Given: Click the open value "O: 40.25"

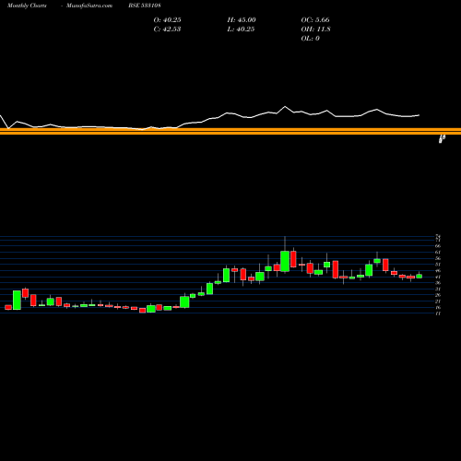Looking at the screenshot, I should pyautogui.click(x=167, y=20).
